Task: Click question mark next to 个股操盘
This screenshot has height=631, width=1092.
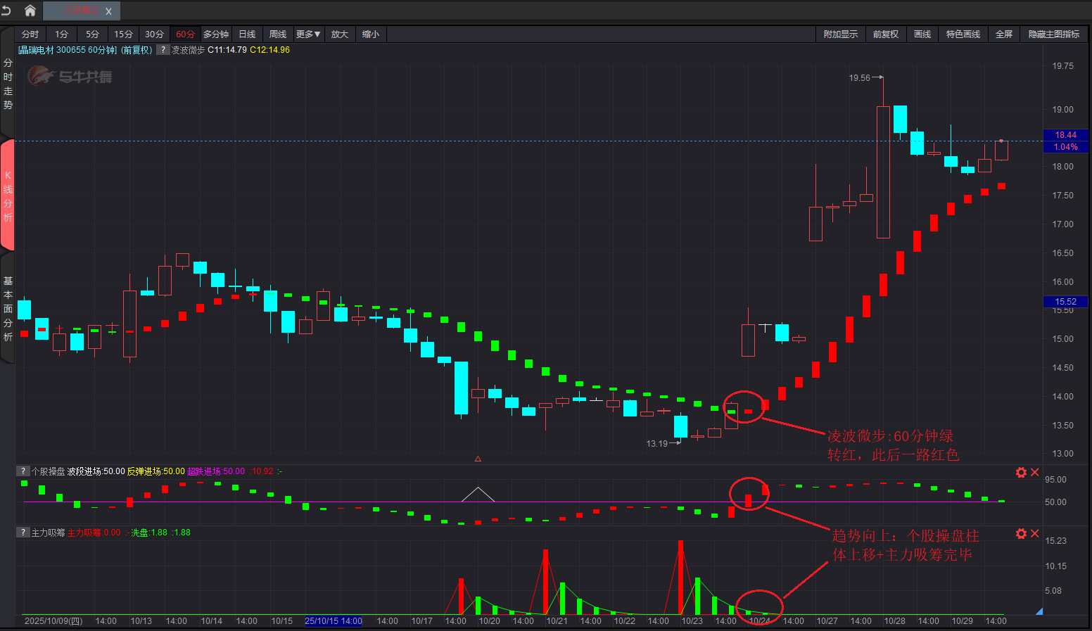Action: pyautogui.click(x=23, y=471)
